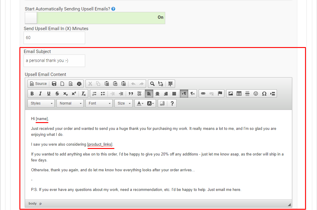The height and width of the screenshot is (210, 317).
Task: Click Create Div Container icon
Action: (x=139, y=94)
